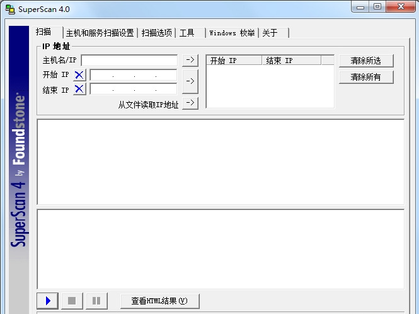This screenshot has height=314, width=419.
Task: Clear the end IP field with the X icon
Action: pos(79,89)
